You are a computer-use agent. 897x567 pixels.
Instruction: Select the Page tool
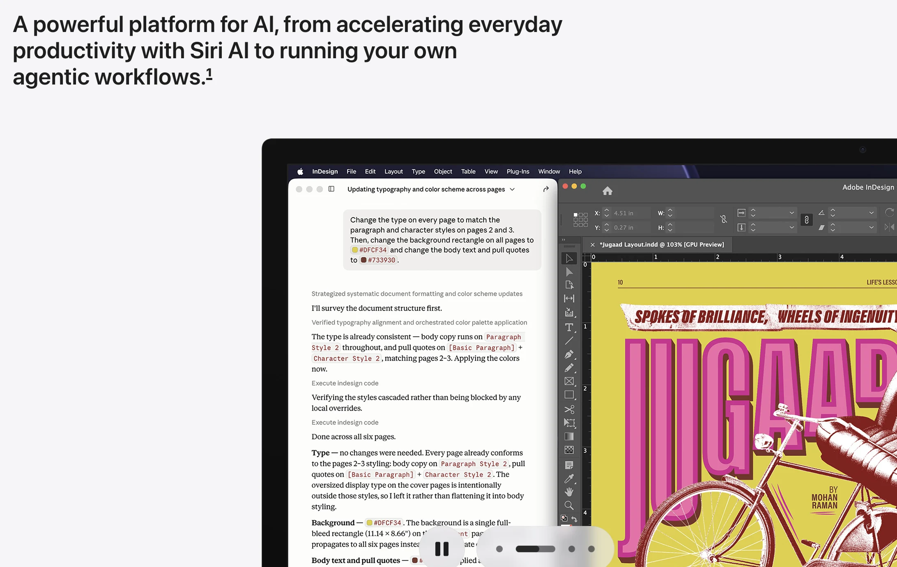[569, 285]
